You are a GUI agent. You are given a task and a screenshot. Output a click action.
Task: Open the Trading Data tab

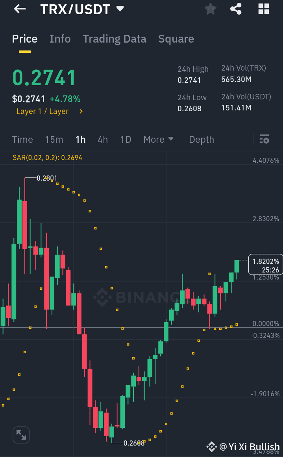click(114, 39)
